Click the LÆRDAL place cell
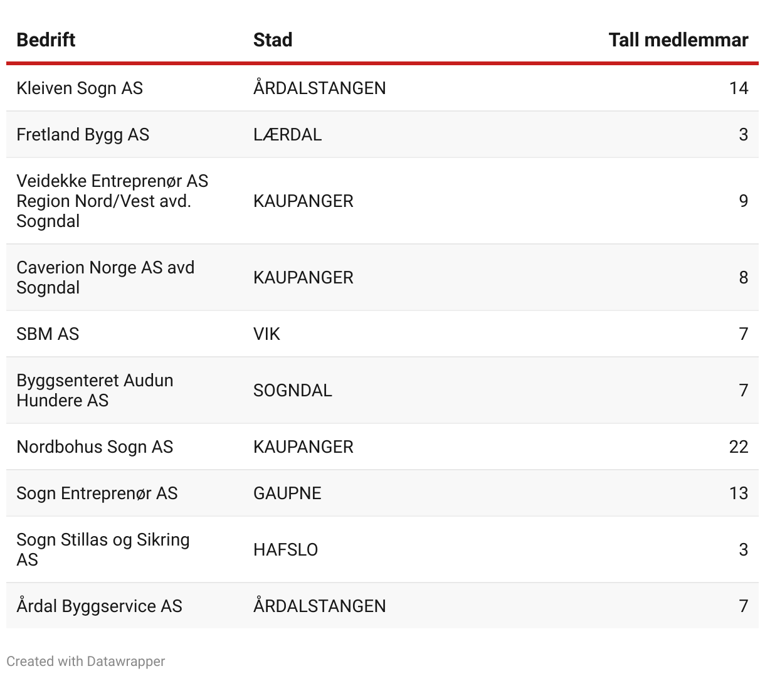765x676 pixels. pyautogui.click(x=287, y=134)
